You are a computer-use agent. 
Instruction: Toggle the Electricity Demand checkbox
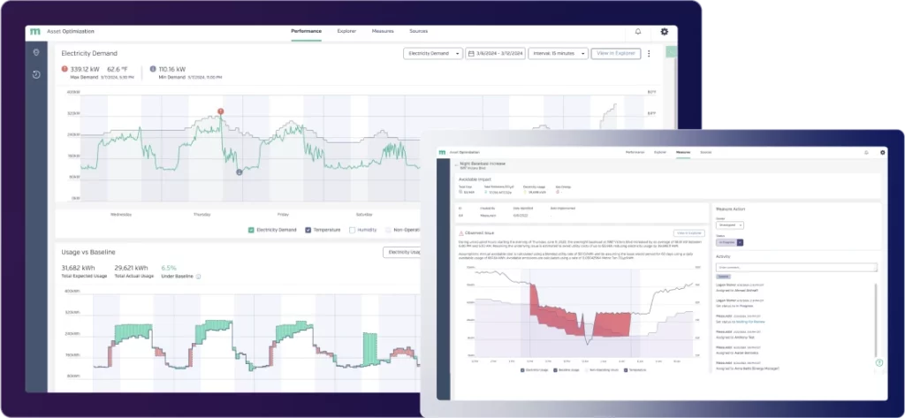click(251, 230)
